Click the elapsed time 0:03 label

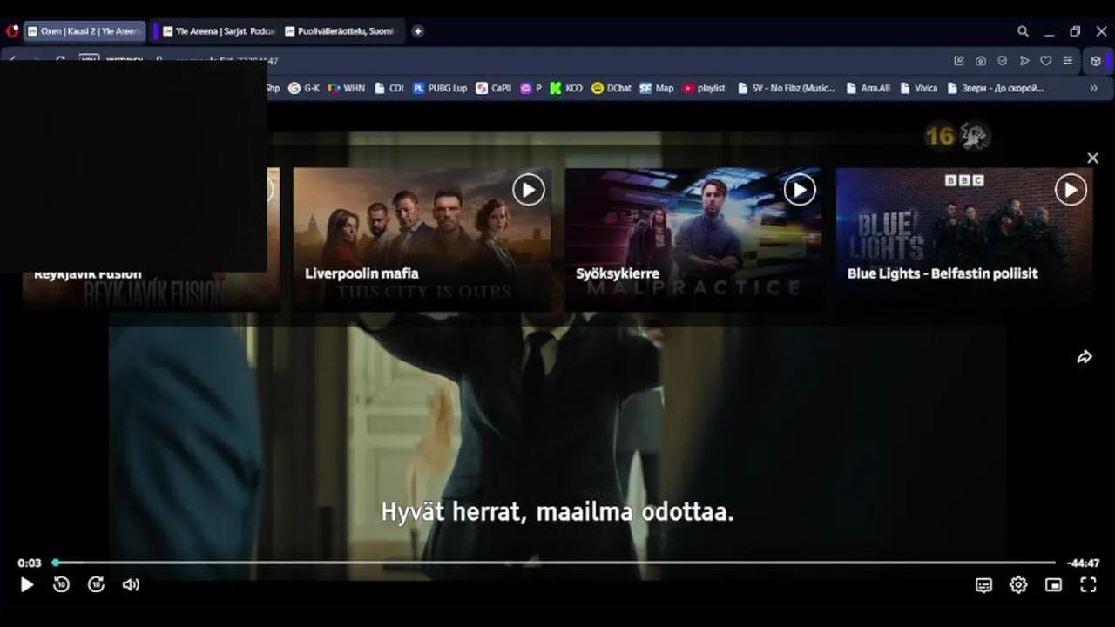click(x=30, y=563)
